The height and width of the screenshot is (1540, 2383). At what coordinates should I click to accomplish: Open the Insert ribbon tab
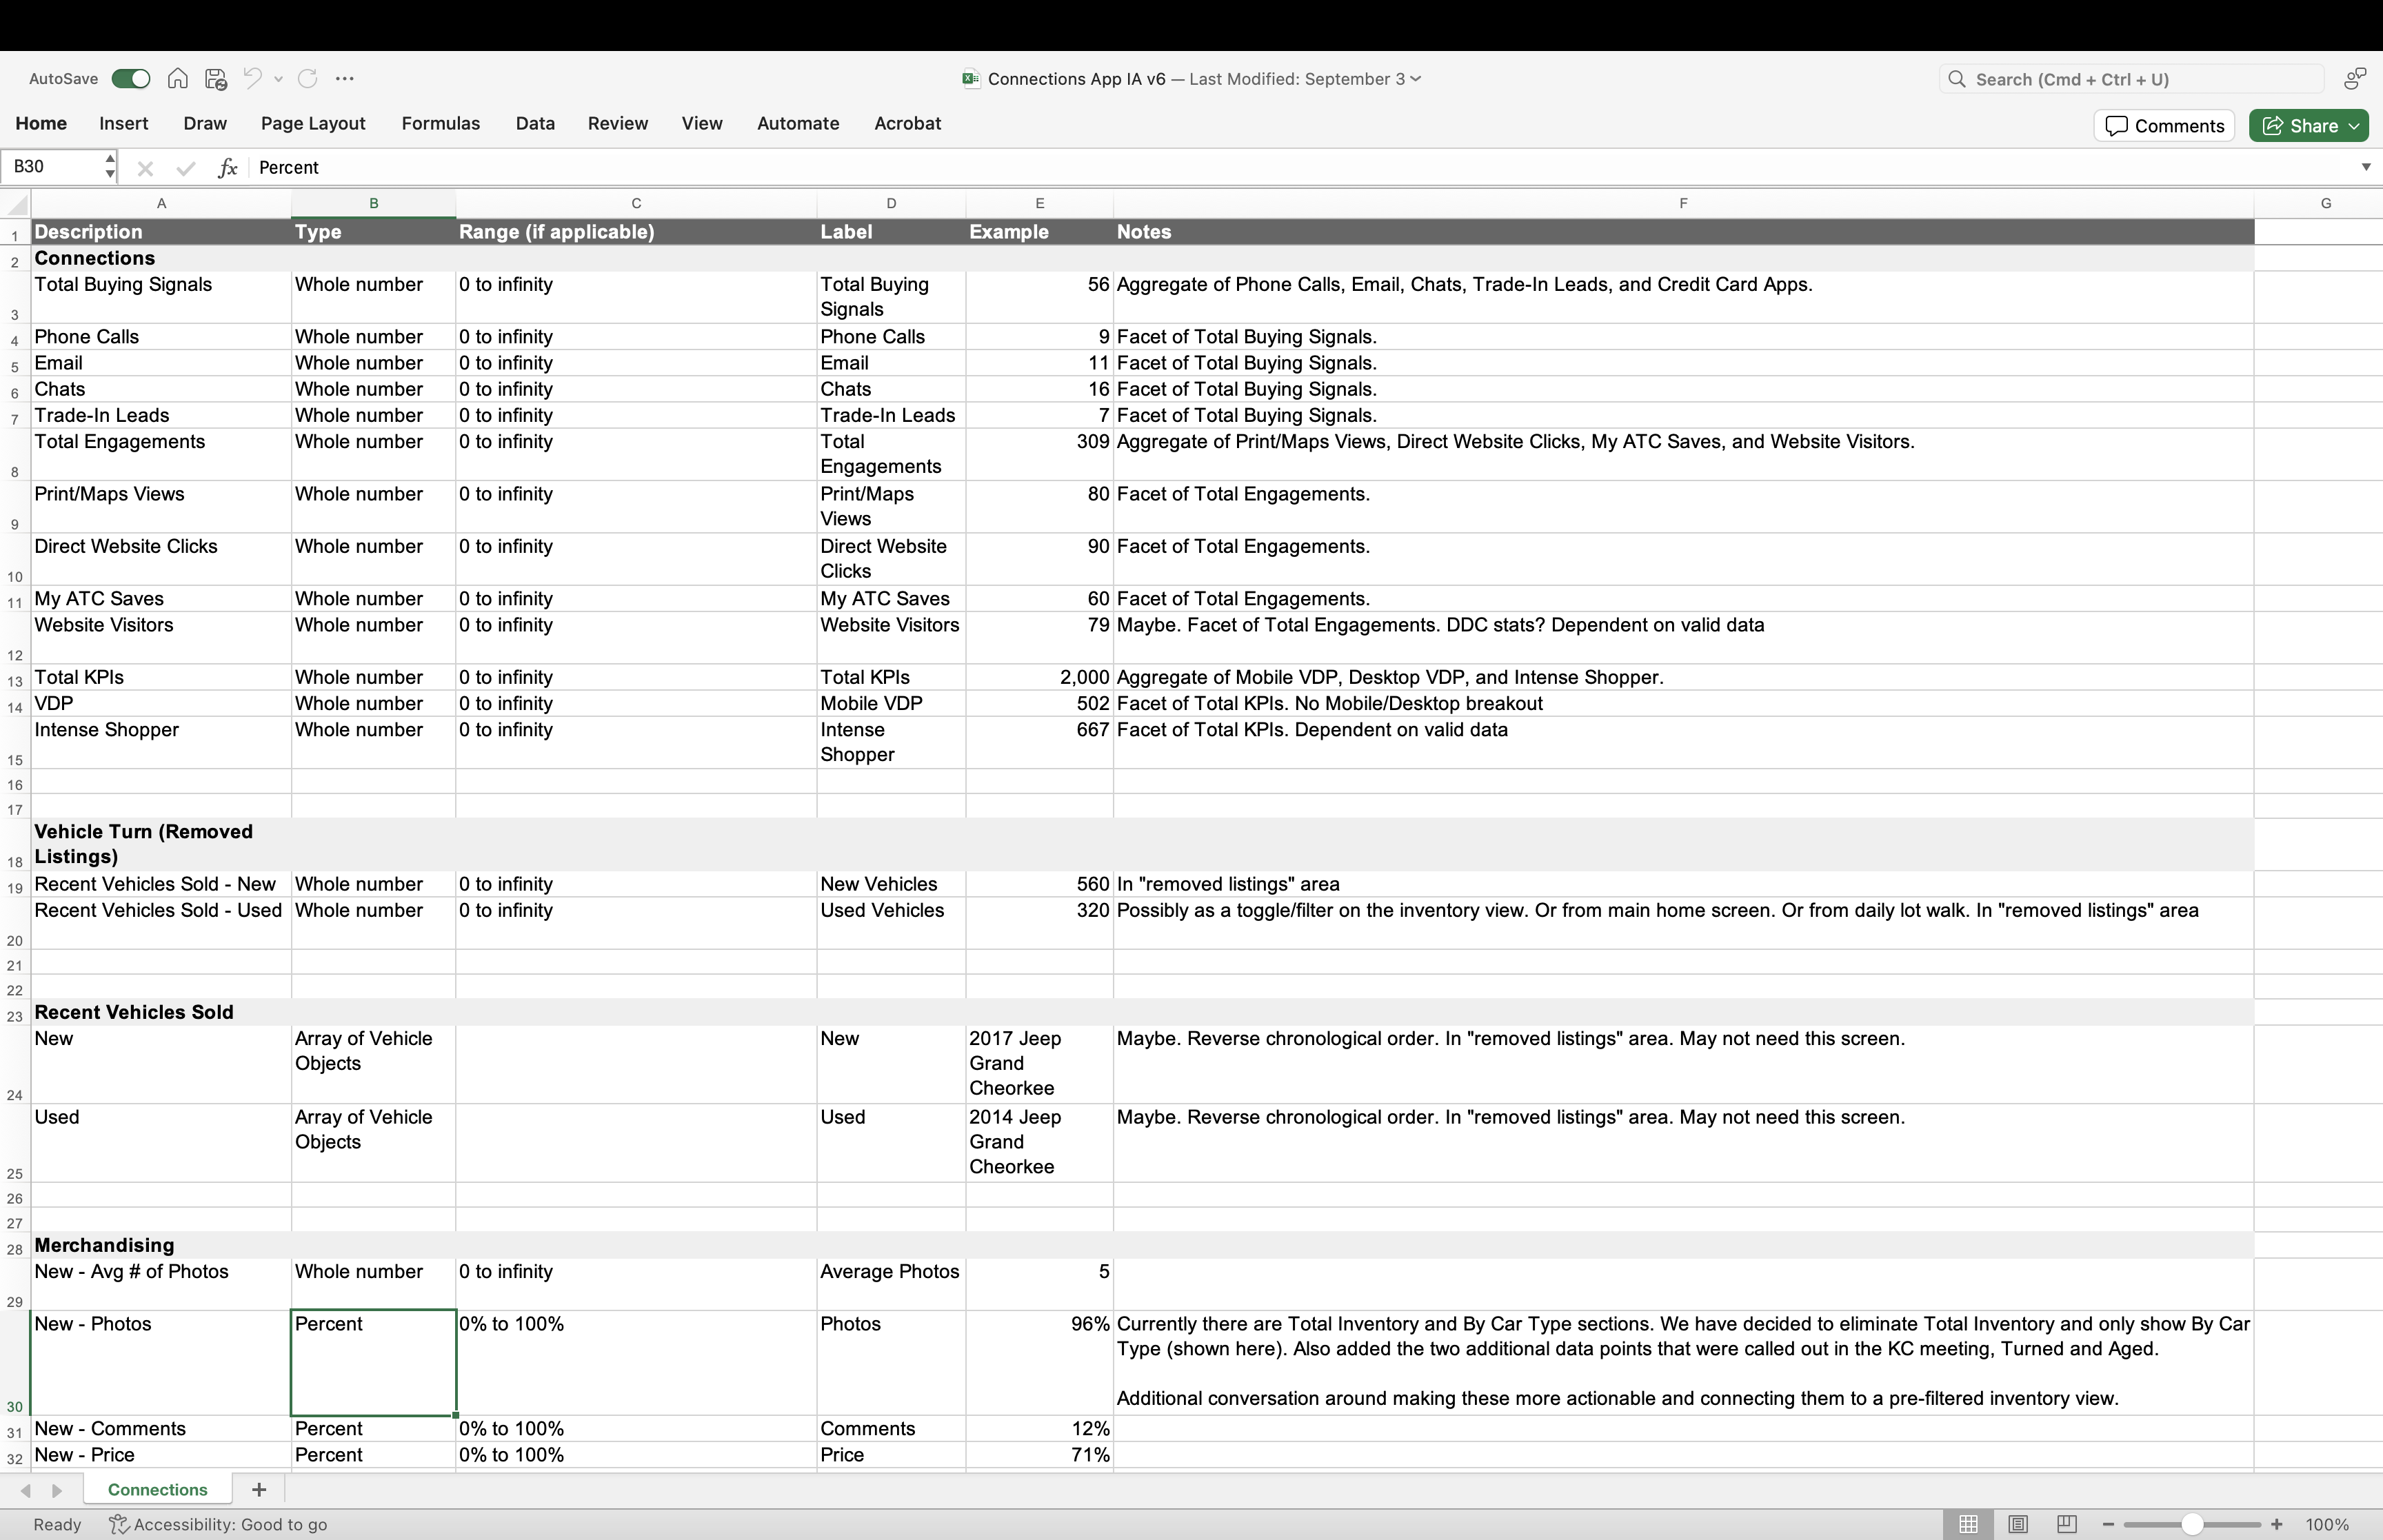124,123
